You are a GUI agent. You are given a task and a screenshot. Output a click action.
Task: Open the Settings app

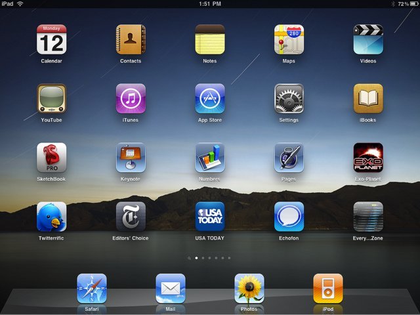(x=289, y=98)
